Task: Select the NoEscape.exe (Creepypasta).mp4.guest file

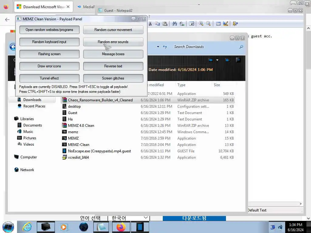Action: pyautogui.click(x=148, y=151)
